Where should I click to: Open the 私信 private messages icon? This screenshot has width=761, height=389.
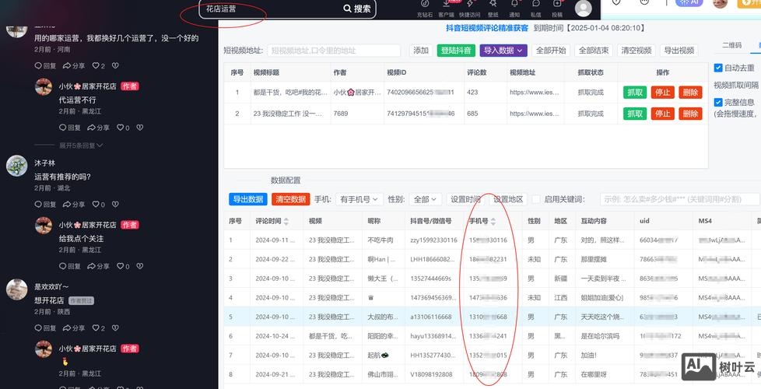coord(536,9)
